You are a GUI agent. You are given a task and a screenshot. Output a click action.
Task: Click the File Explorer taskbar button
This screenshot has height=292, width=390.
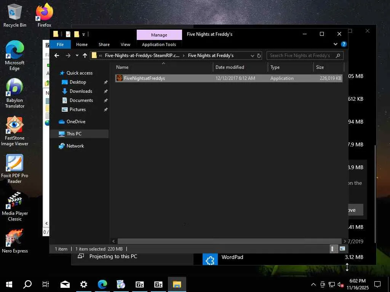(x=177, y=284)
